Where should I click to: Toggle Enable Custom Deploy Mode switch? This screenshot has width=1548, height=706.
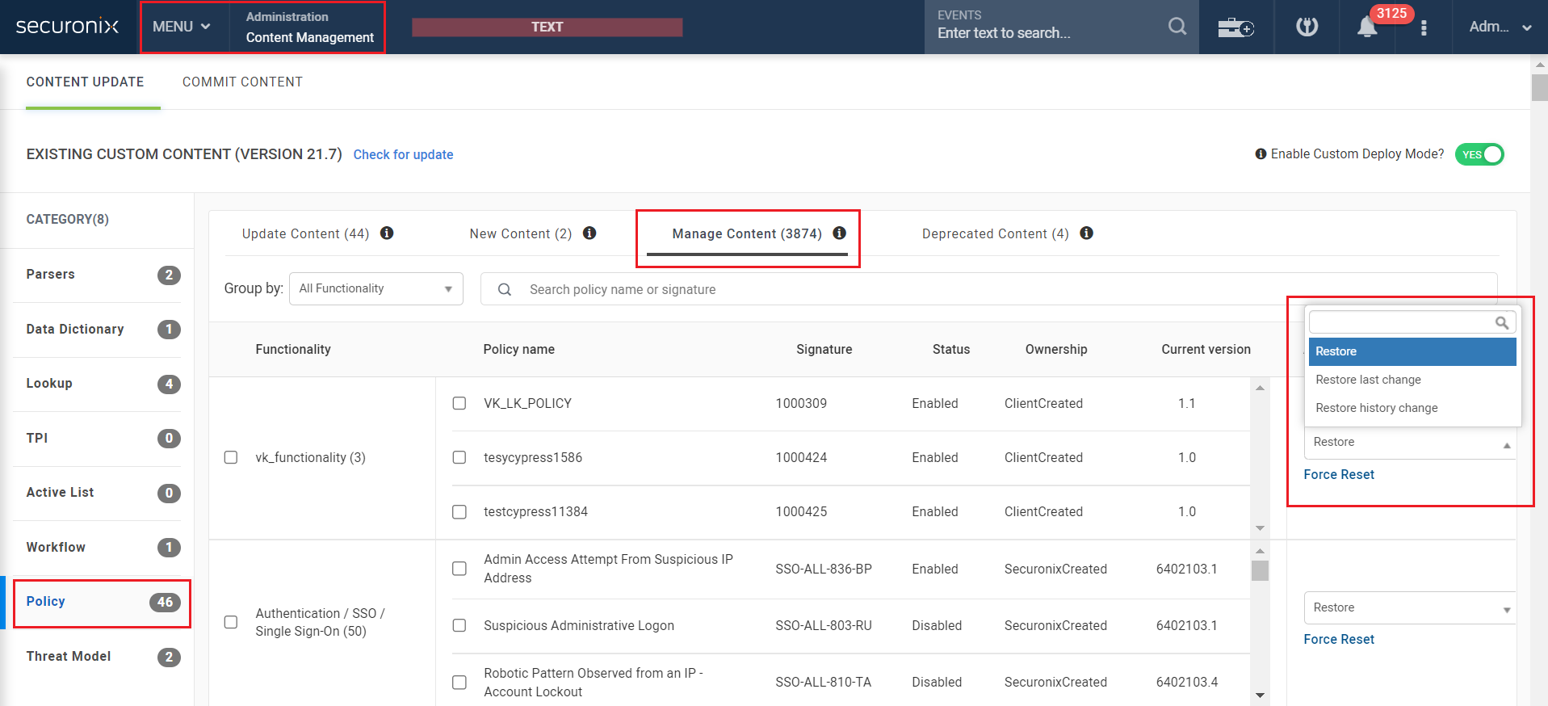[x=1479, y=154]
